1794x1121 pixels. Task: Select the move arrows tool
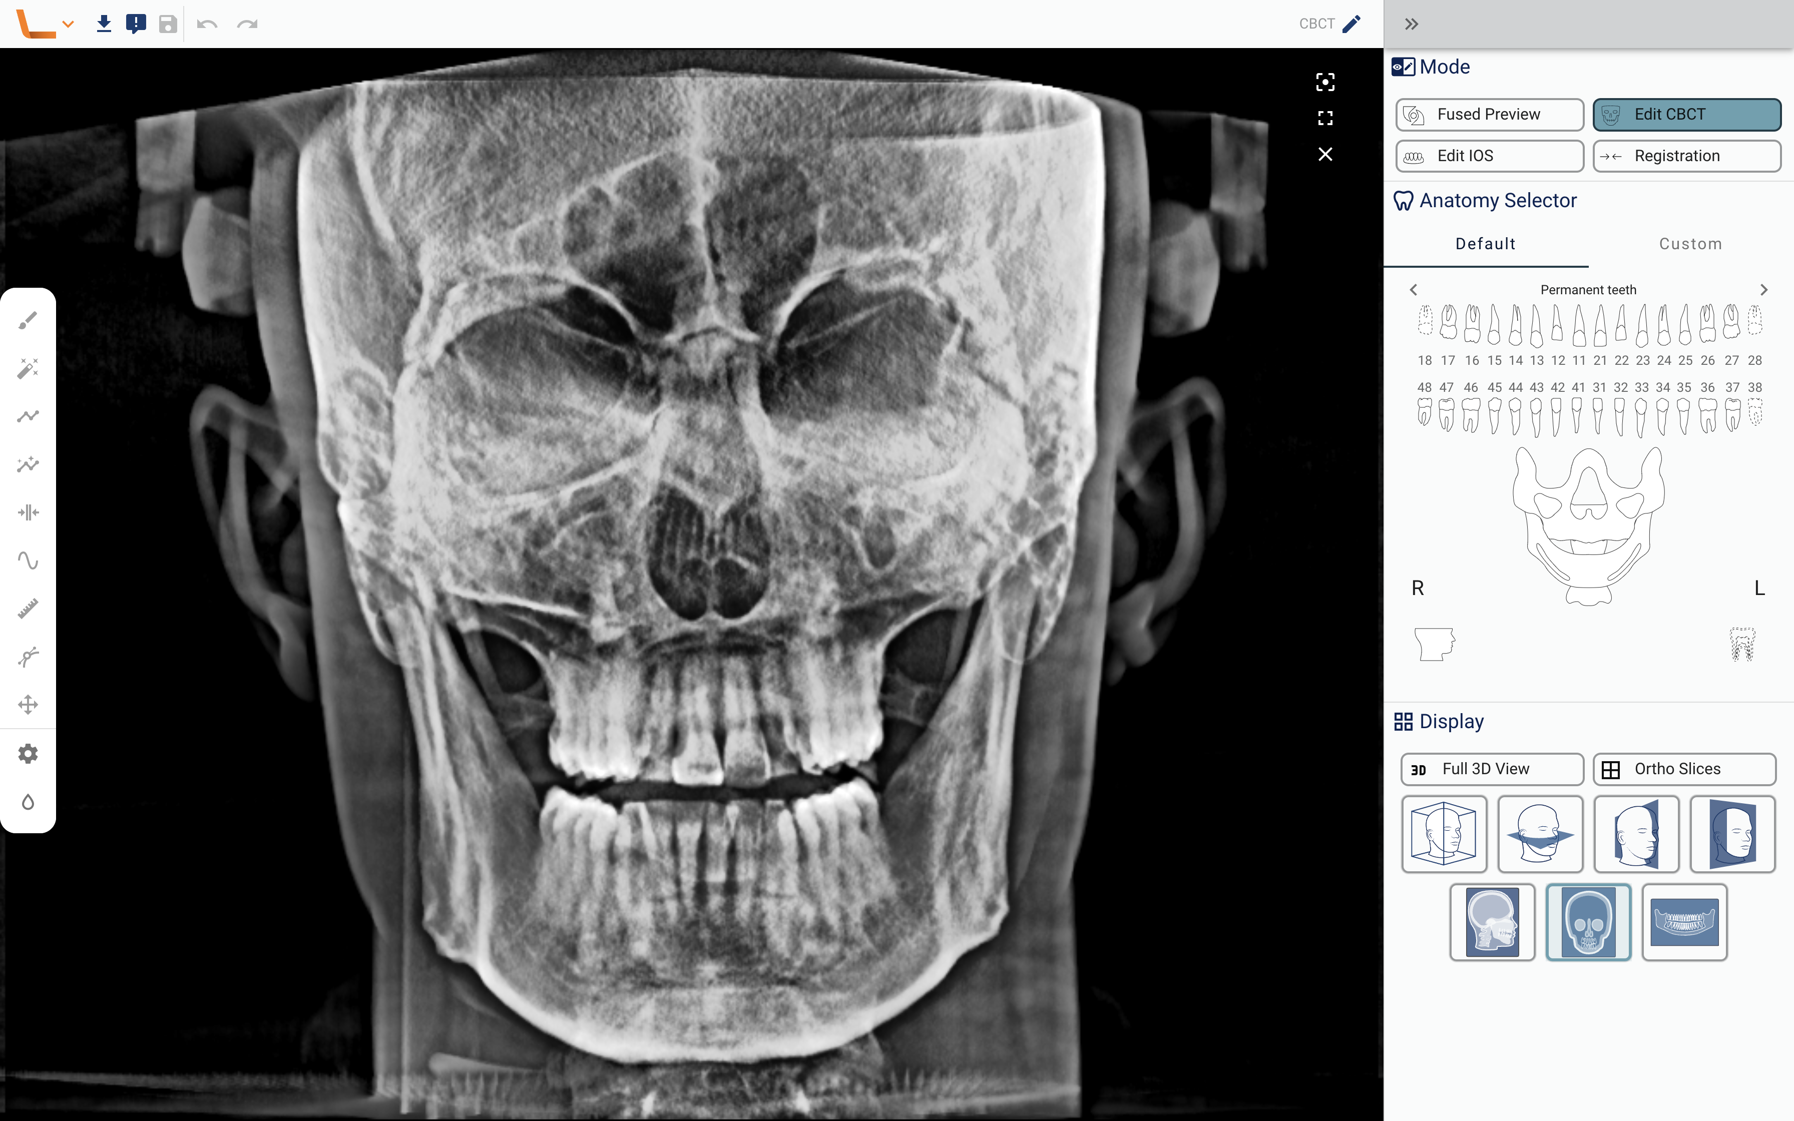[x=28, y=704]
